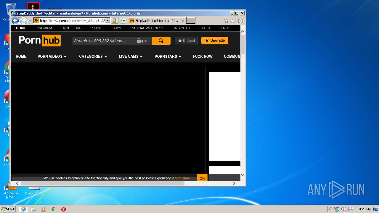Image resolution: width=379 pixels, height=213 pixels.
Task: Open the IE Tools gear icon
Action: (x=240, y=21)
